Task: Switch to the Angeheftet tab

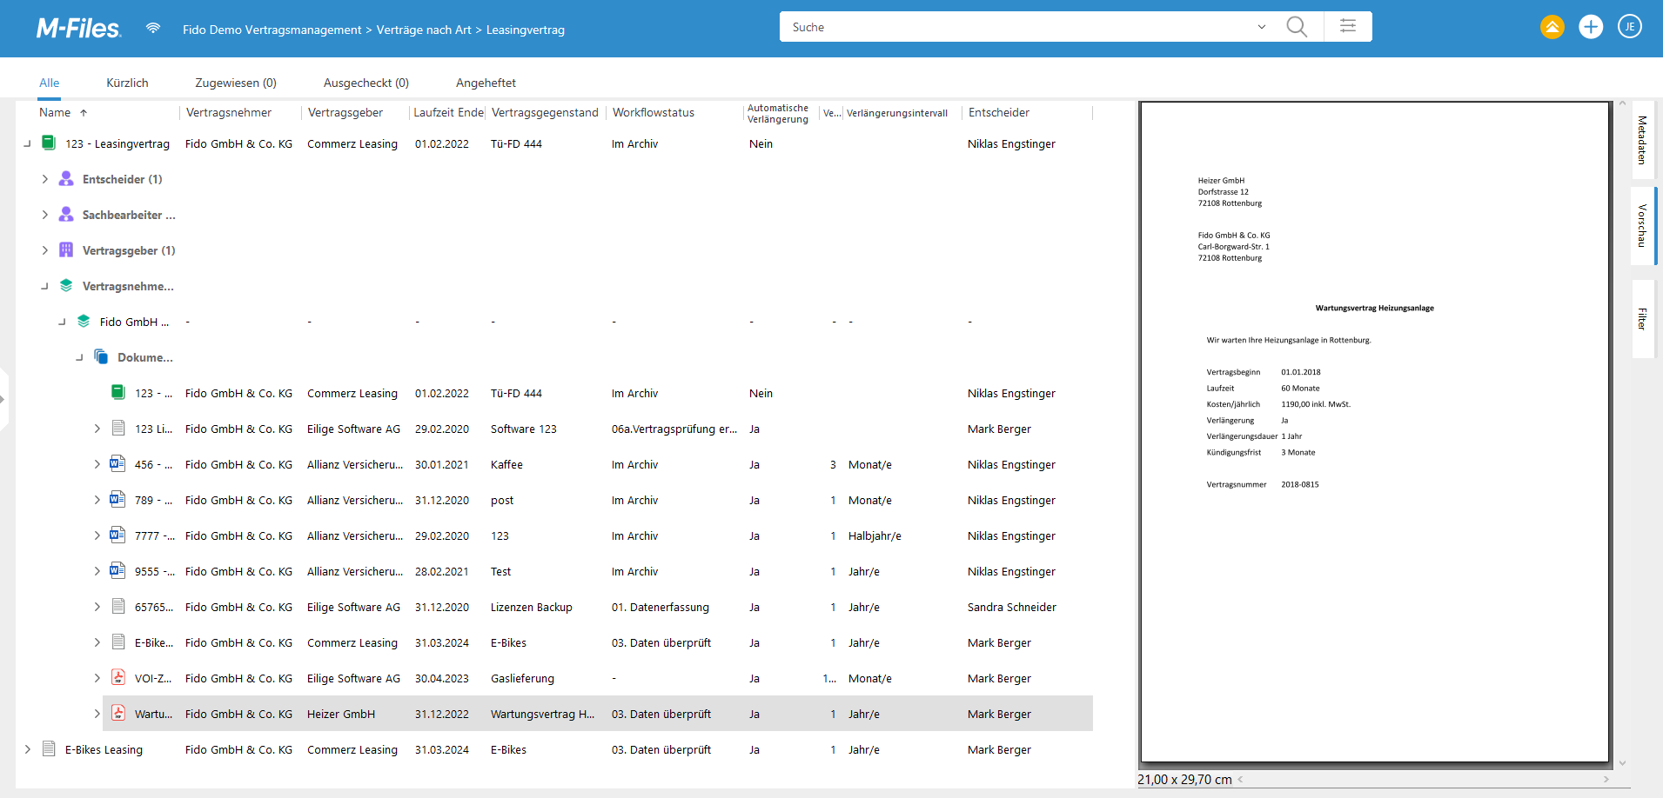Action: [x=486, y=83]
